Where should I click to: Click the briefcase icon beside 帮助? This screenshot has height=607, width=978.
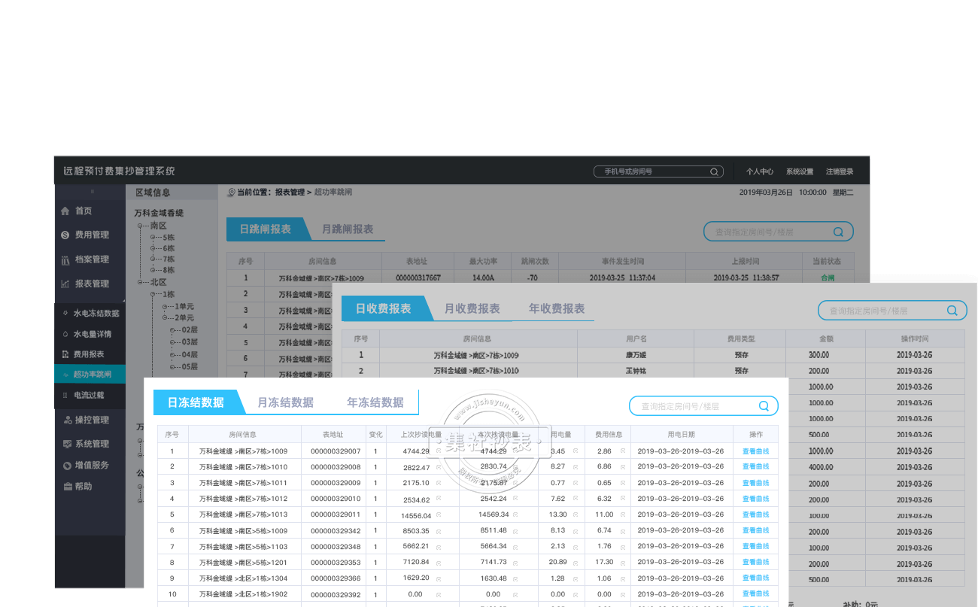click(x=67, y=487)
